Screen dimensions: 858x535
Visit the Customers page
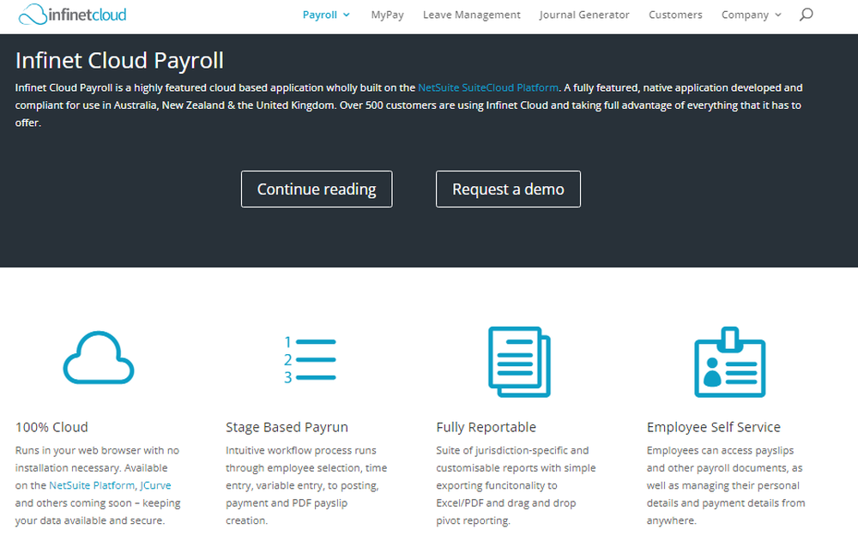point(675,15)
